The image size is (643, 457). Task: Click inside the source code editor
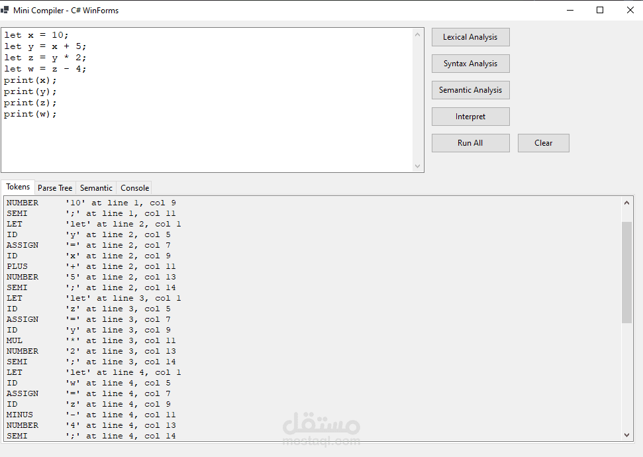(x=199, y=99)
